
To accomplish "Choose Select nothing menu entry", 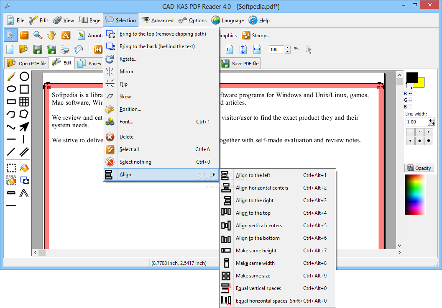I will pyautogui.click(x=161, y=162).
